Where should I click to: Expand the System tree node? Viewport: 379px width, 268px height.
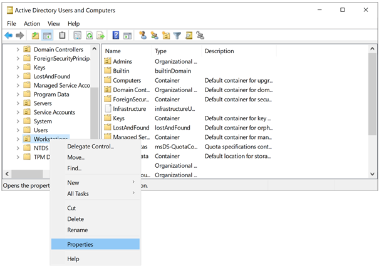18,121
